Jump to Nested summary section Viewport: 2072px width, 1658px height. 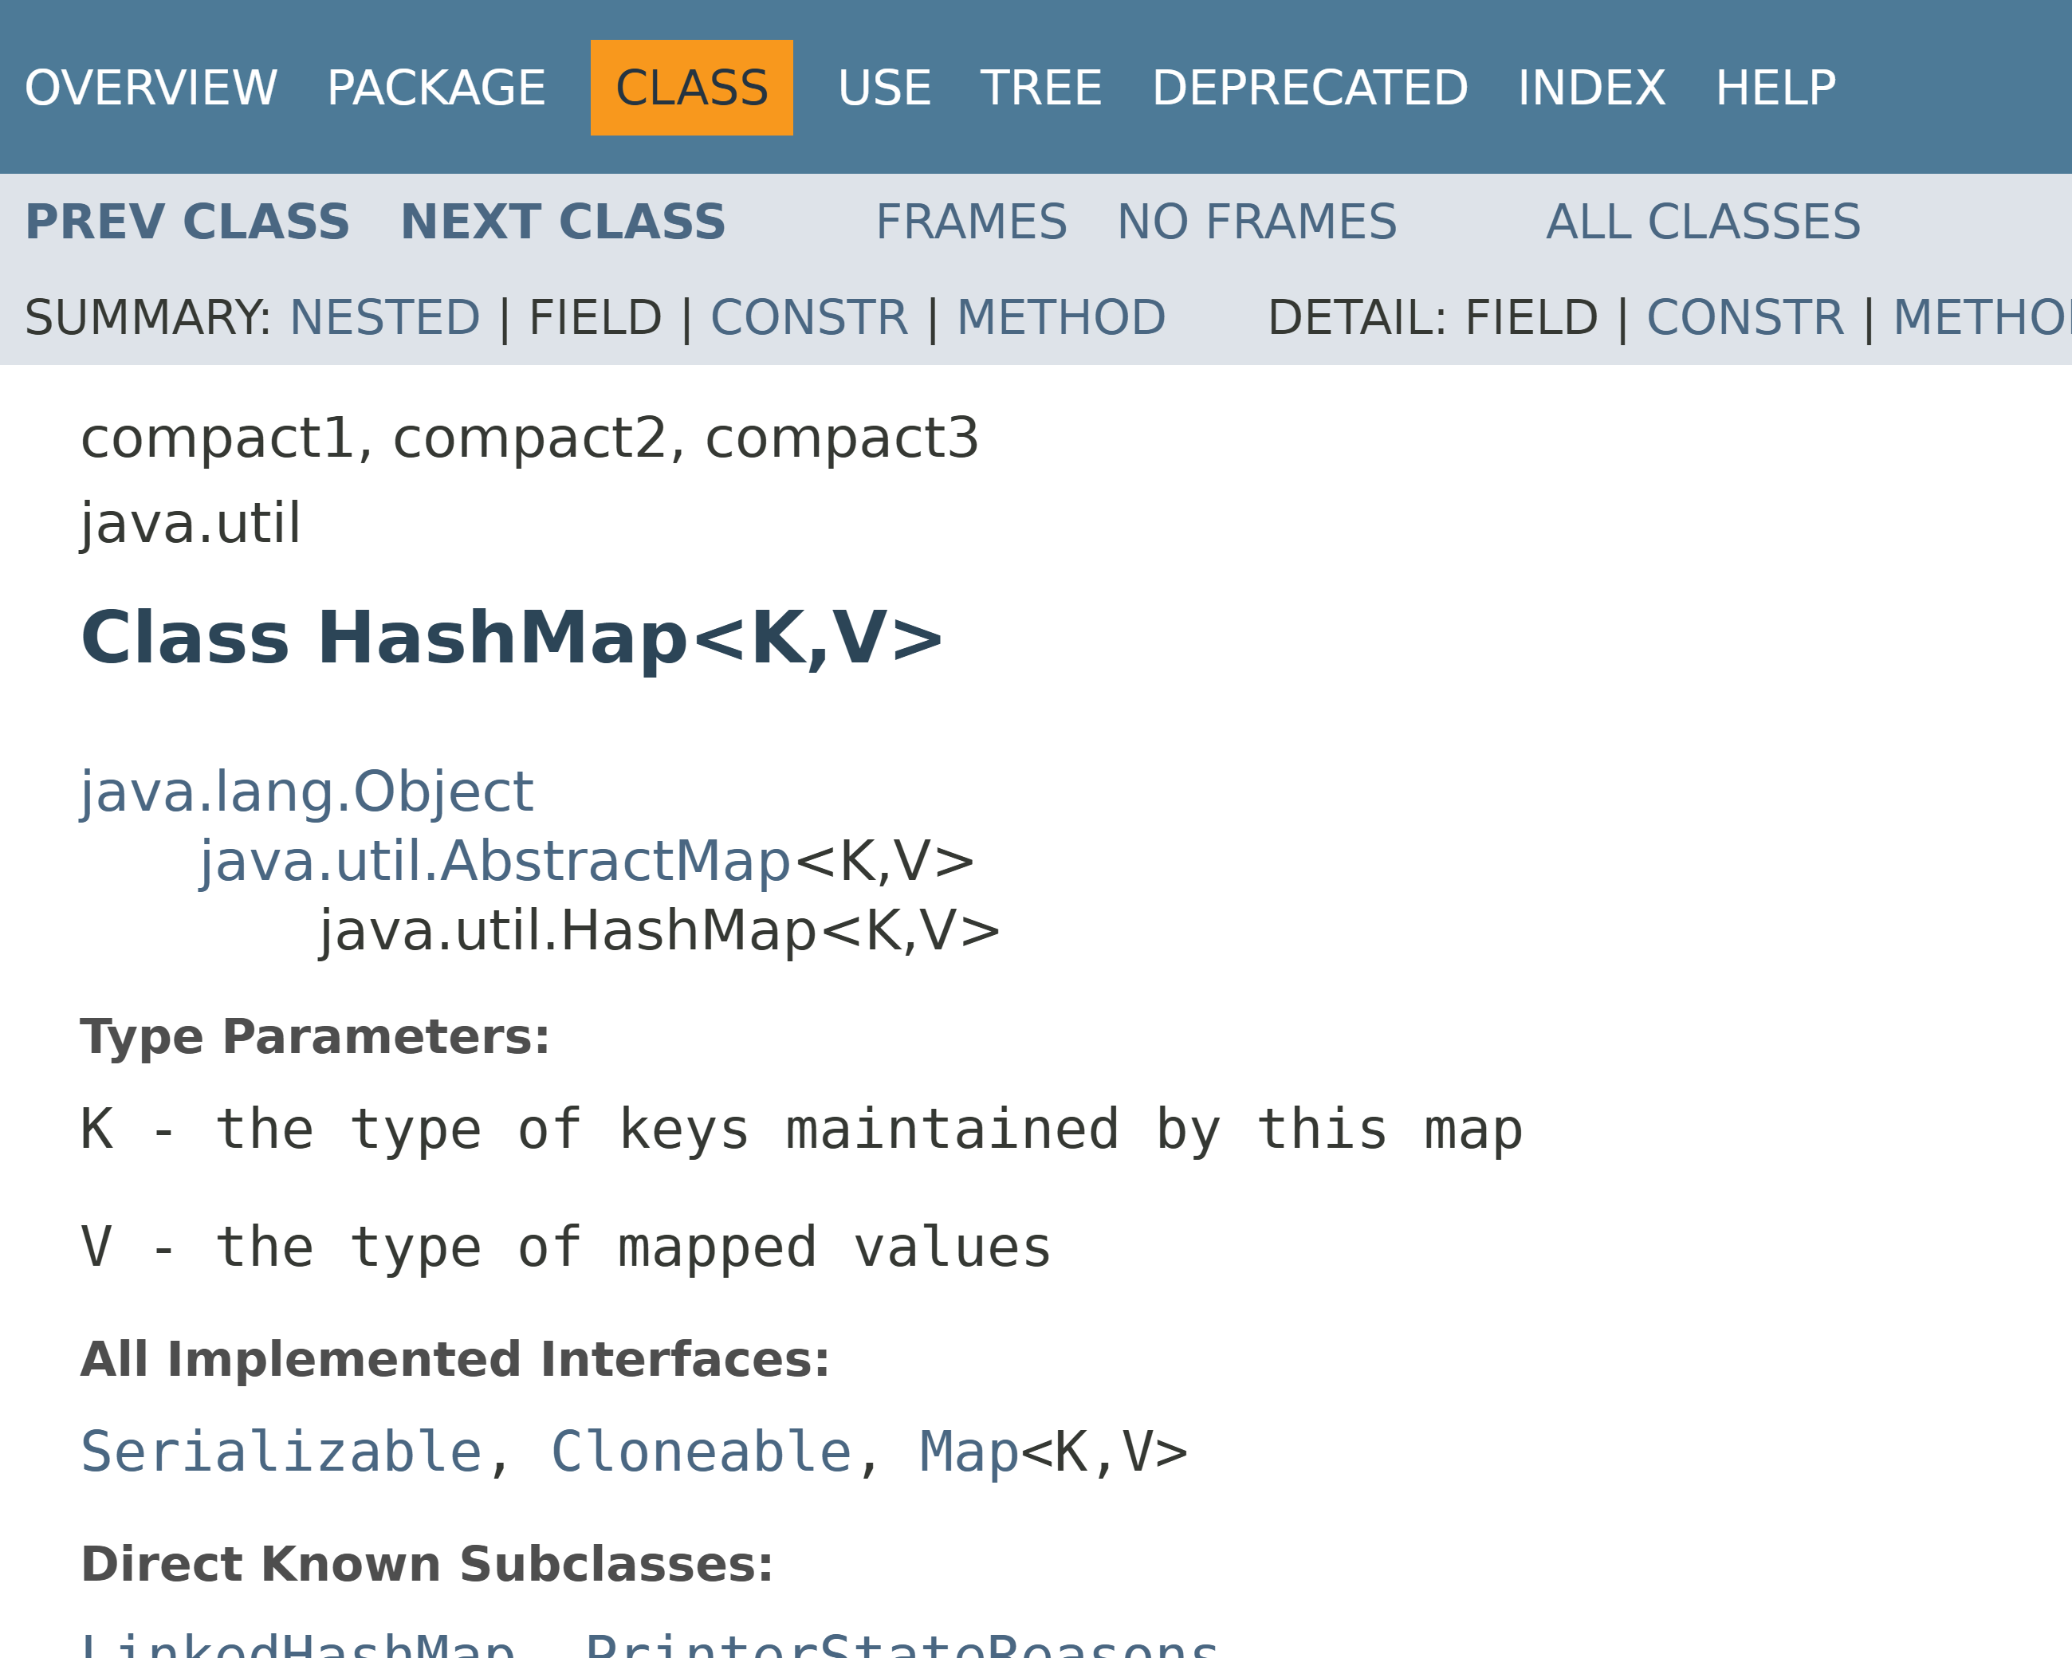point(384,317)
